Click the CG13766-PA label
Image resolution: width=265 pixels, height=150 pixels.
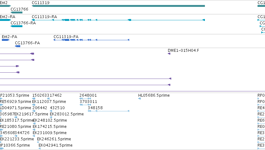click(x=27, y=43)
